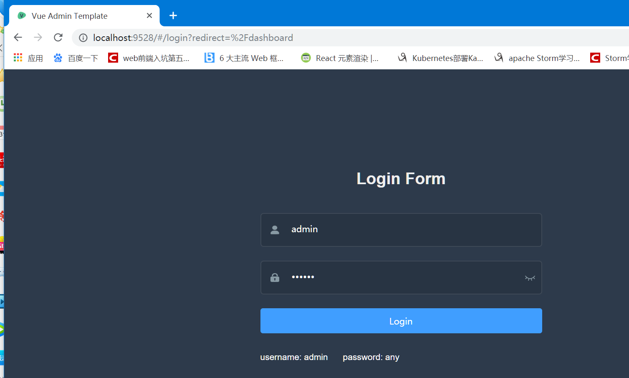Click the 'password: any' hint text

pyautogui.click(x=371, y=357)
